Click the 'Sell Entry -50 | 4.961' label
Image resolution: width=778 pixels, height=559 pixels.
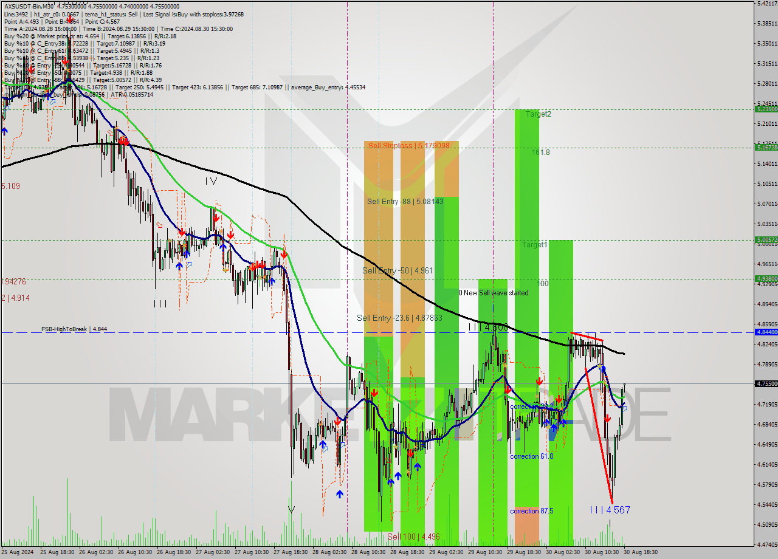[x=398, y=270]
